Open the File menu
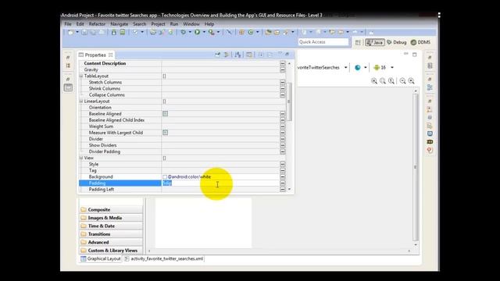Viewport: 500px width, 281px height. pos(68,24)
